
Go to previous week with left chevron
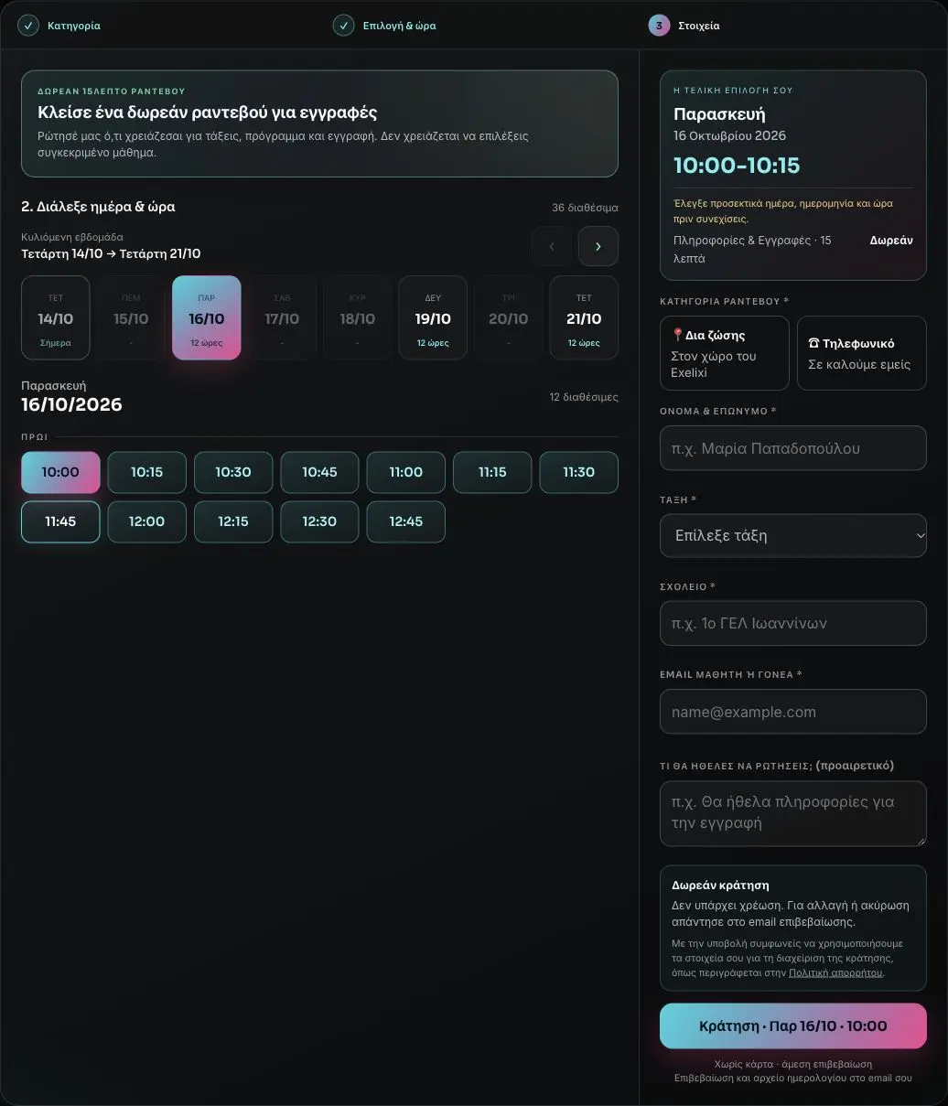point(552,246)
